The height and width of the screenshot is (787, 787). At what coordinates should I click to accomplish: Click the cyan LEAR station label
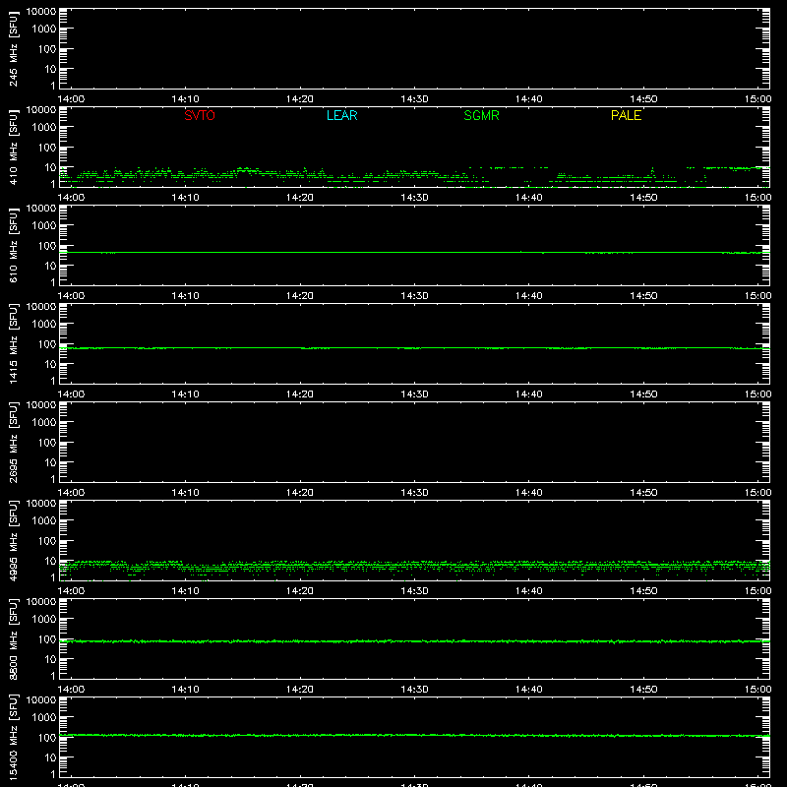coord(341,115)
